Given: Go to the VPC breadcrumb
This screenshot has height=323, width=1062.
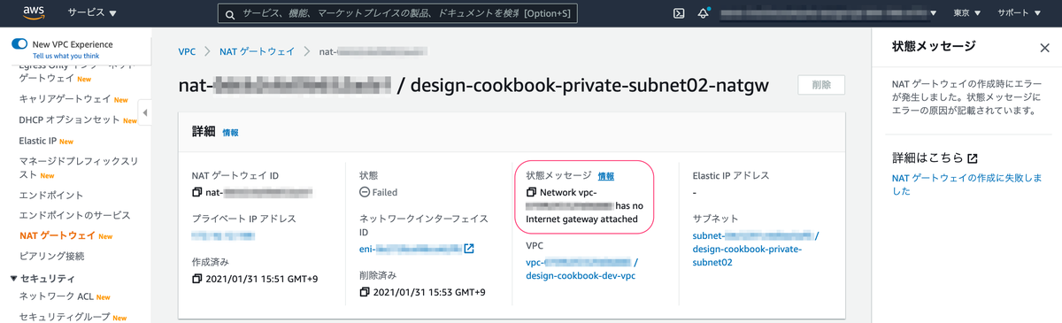Looking at the screenshot, I should coord(187,51).
